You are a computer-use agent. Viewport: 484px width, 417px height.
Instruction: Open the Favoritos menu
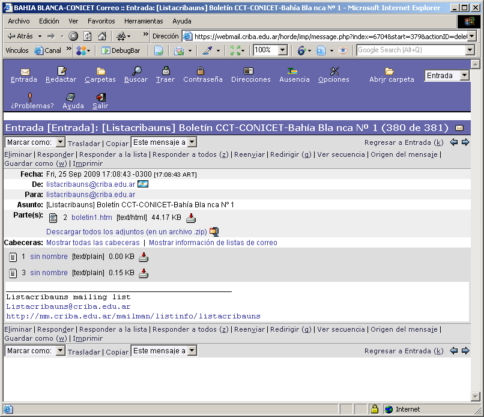coord(101,21)
